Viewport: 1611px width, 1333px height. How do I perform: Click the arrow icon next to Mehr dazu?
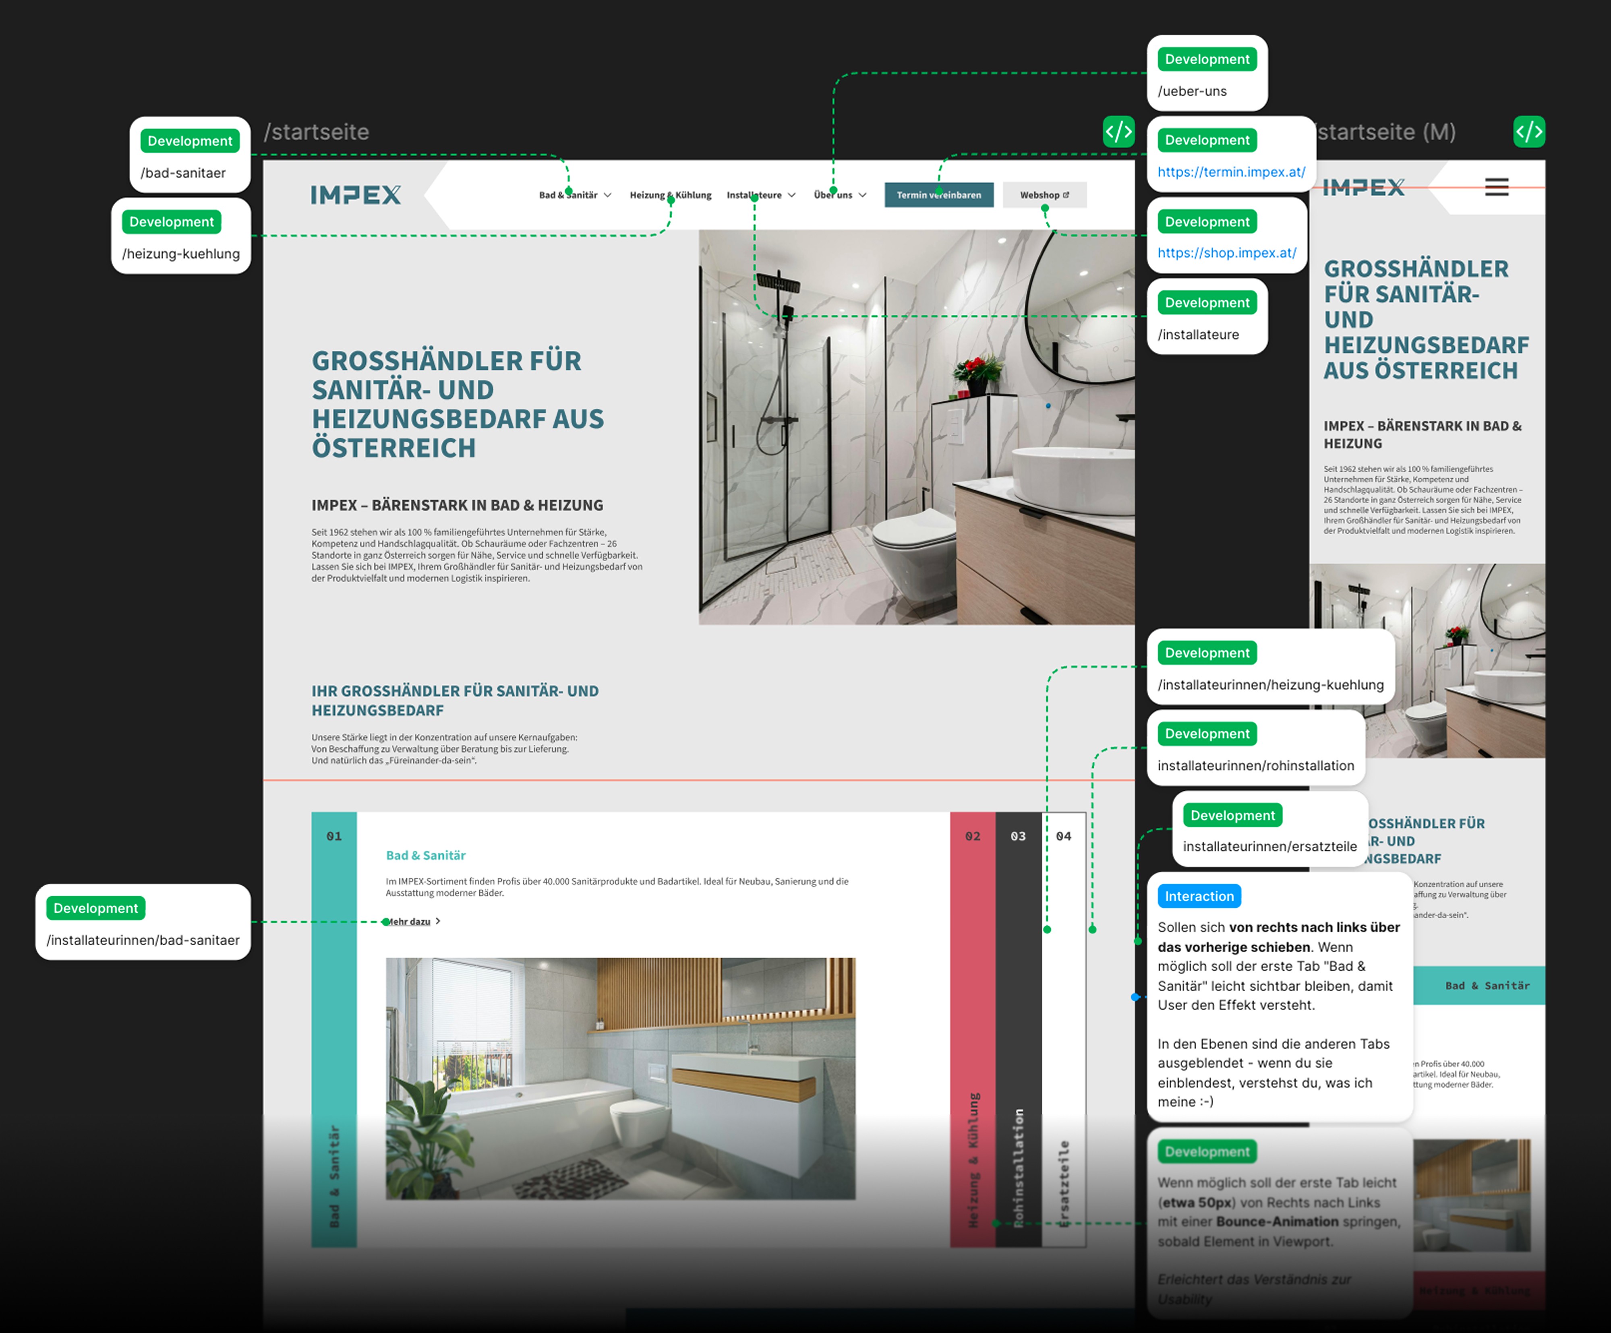click(x=438, y=921)
